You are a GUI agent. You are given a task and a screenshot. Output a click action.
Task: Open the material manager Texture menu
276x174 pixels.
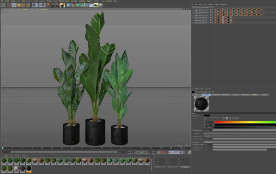tap(24, 156)
